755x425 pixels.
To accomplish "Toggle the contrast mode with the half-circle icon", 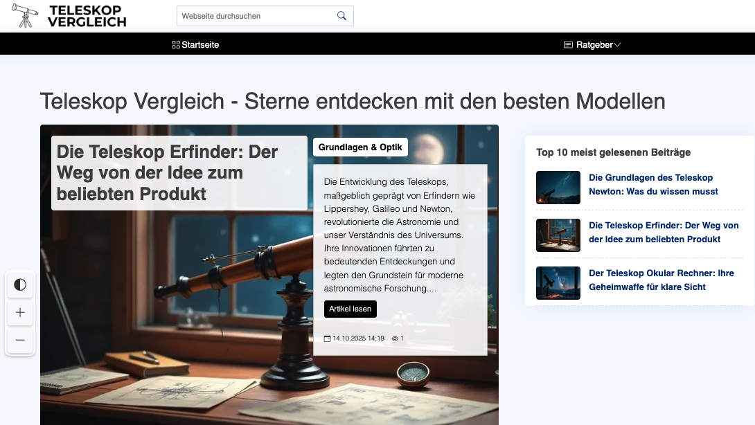I will (x=20, y=284).
